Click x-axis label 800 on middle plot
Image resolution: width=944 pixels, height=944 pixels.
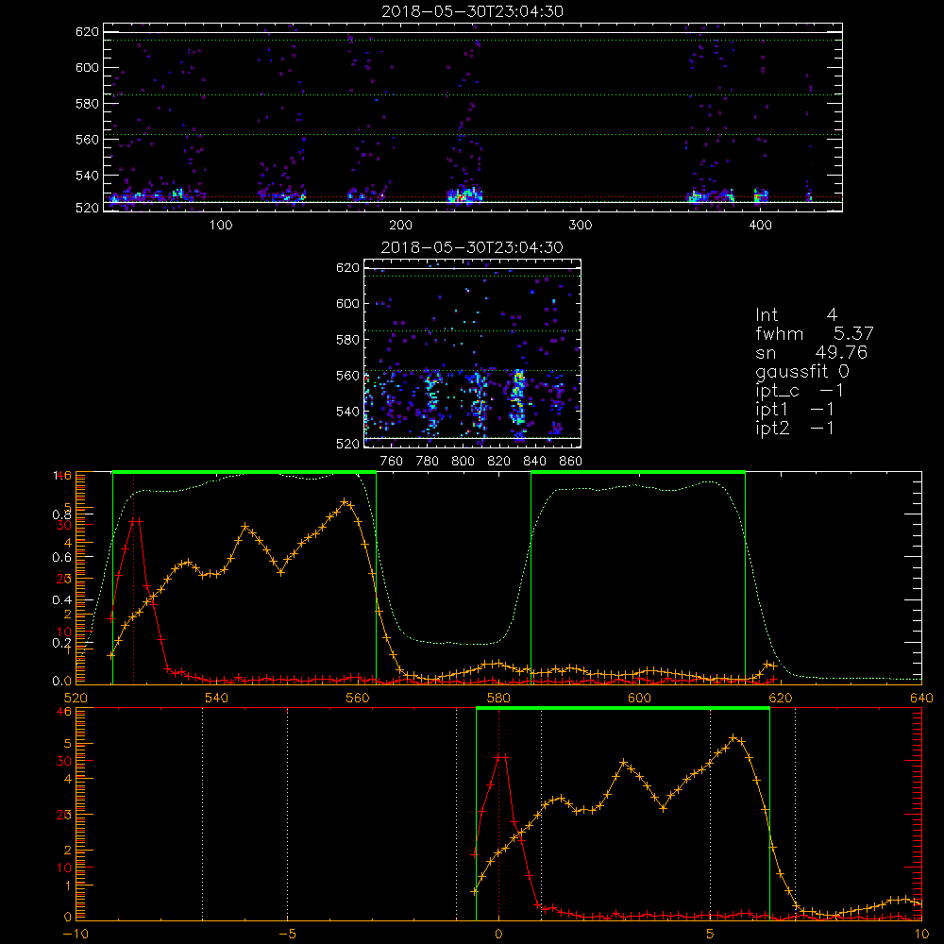coord(463,462)
